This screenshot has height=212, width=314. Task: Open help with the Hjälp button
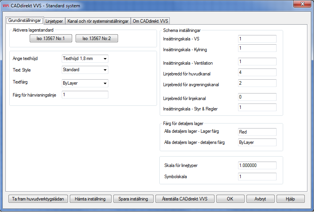290,199
